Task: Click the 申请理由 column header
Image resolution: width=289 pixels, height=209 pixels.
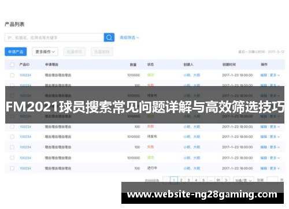Action: point(51,65)
